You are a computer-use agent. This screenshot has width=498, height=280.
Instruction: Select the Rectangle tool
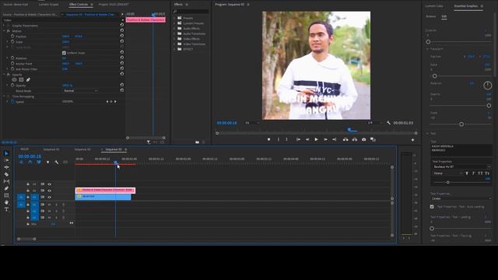tap(6, 195)
